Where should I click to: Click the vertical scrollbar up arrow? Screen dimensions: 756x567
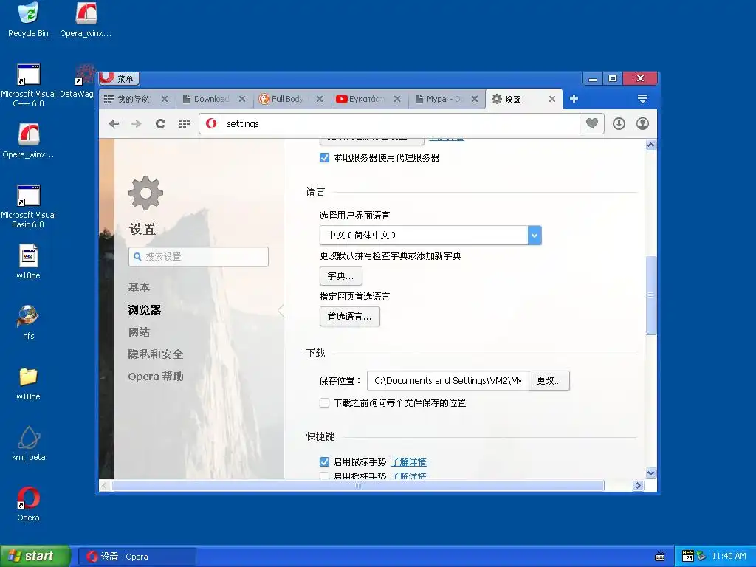650,145
